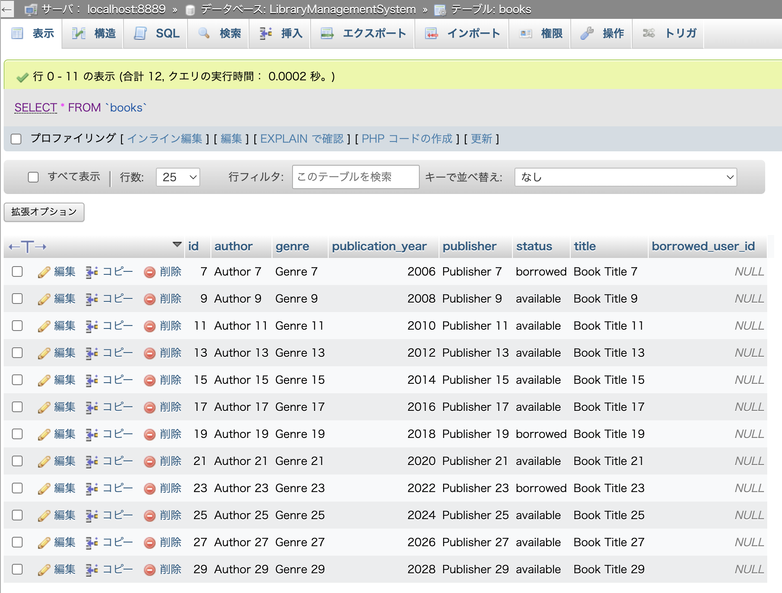
Task: Click the 拡張オプション button
Action: pos(43,212)
